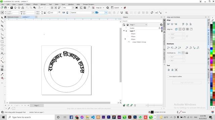Open the font name dropdown
215x120 pixels.
[93, 13]
